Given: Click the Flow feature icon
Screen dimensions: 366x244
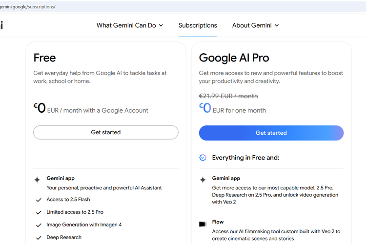Looking at the screenshot, I should click(203, 224).
